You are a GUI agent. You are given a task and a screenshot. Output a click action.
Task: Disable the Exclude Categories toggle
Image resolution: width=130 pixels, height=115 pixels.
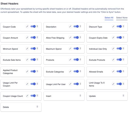76,71
